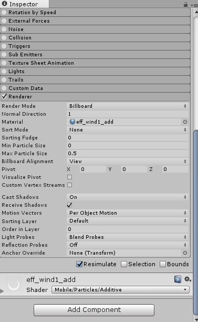Click eff_wind1_add material sphere icon
This screenshot has width=198, height=322.
(x=72, y=122)
